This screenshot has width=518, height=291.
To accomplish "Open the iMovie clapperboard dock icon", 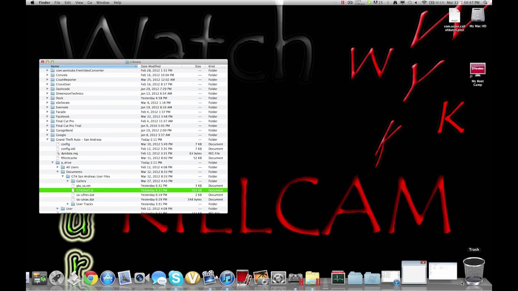I will 210,278.
